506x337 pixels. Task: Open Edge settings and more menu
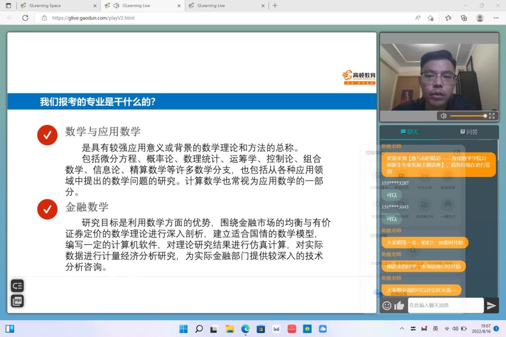(496, 18)
